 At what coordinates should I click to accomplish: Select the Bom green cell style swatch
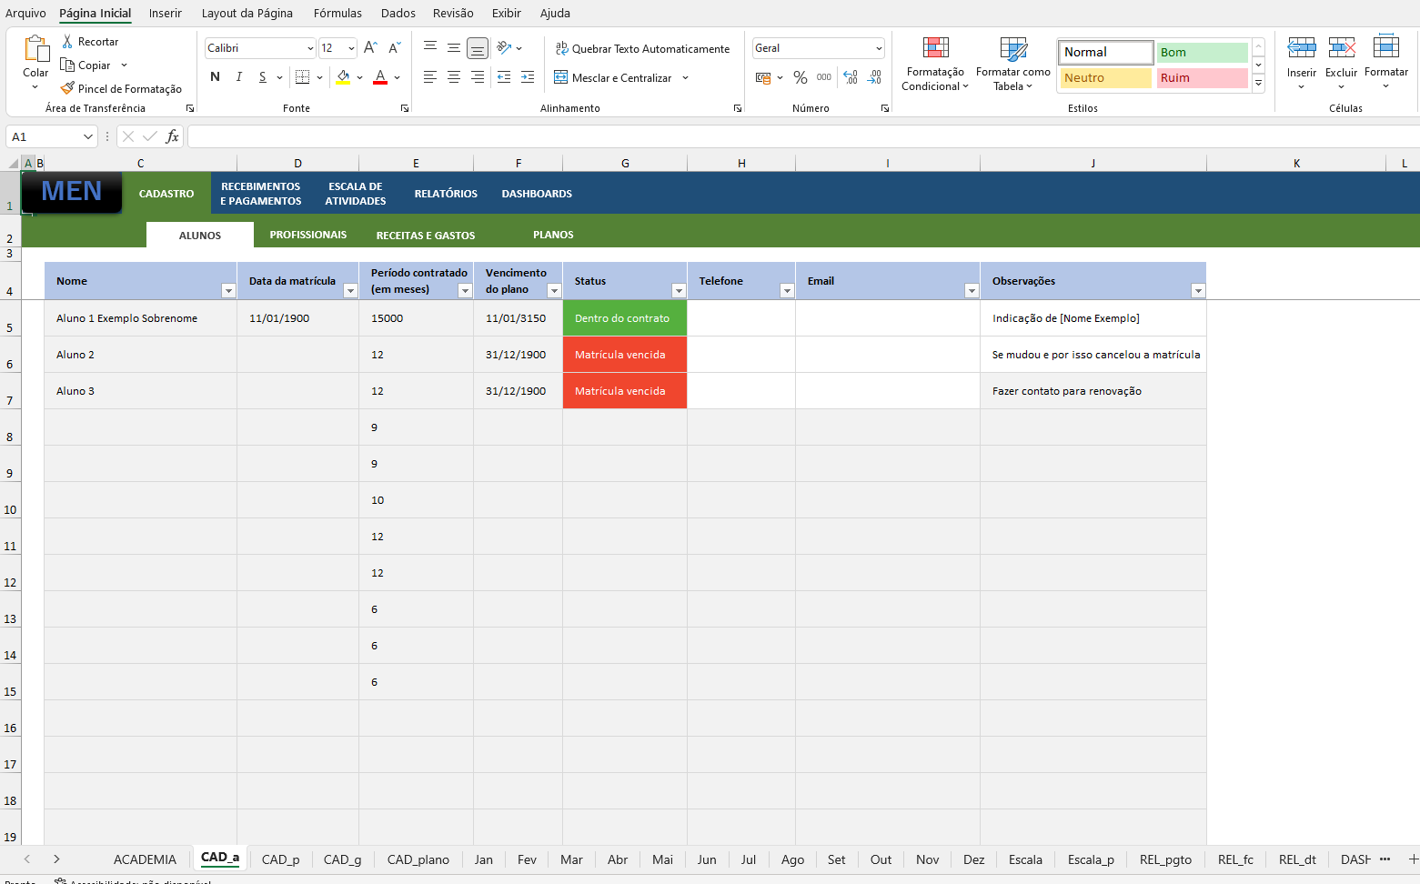[1201, 53]
